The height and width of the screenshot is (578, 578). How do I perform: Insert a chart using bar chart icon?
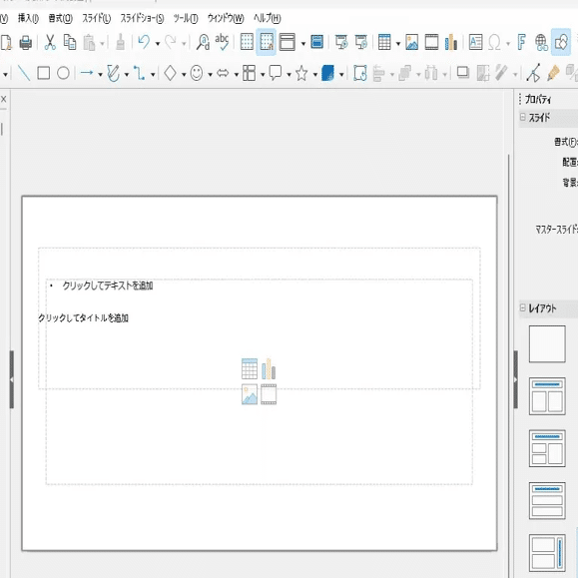[451, 42]
